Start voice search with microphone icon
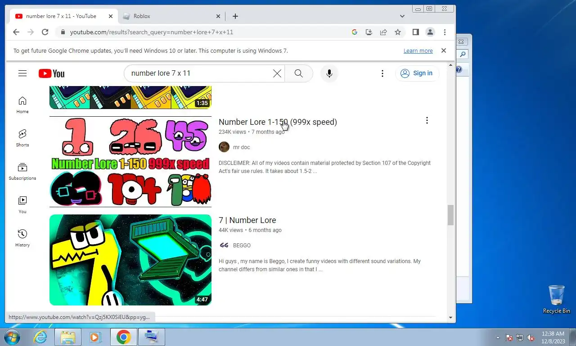Viewport: 576px width, 346px height. click(329, 73)
